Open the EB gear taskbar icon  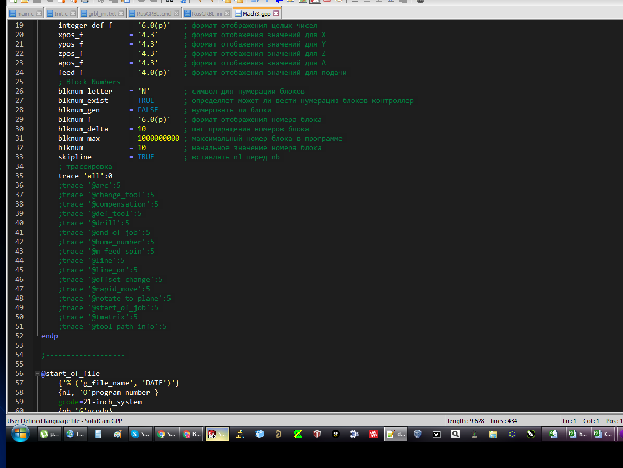coord(355,434)
